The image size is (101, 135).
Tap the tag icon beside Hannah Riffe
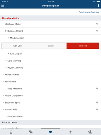pyautogui.click(x=97, y=109)
